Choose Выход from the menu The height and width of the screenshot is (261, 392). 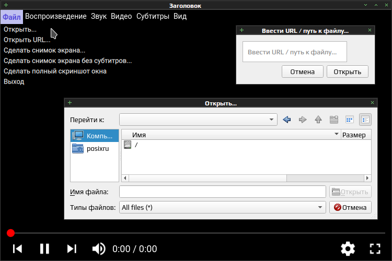click(14, 81)
